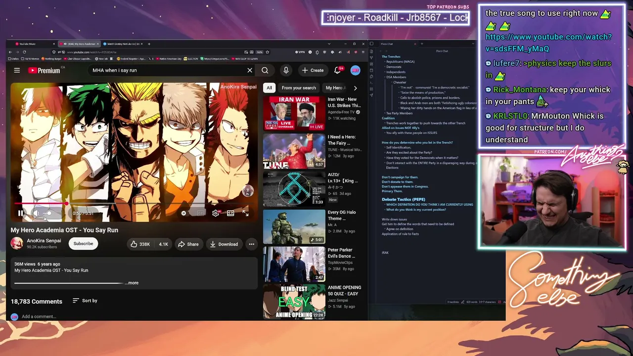Viewport: 633px width, 356px height.
Task: Share the You Say Run video
Action: coord(188,244)
